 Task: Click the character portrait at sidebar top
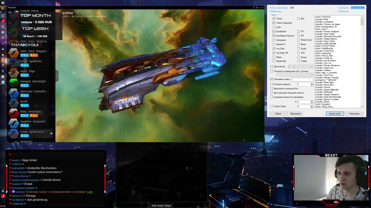pos(3,8)
